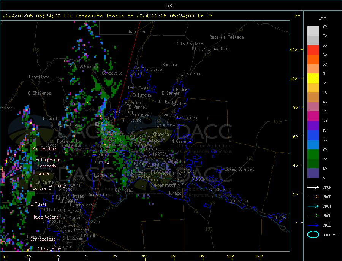Click the -40 tick on the horizontal km axis
This screenshot has height=261, width=342.
pyautogui.click(x=28, y=256)
